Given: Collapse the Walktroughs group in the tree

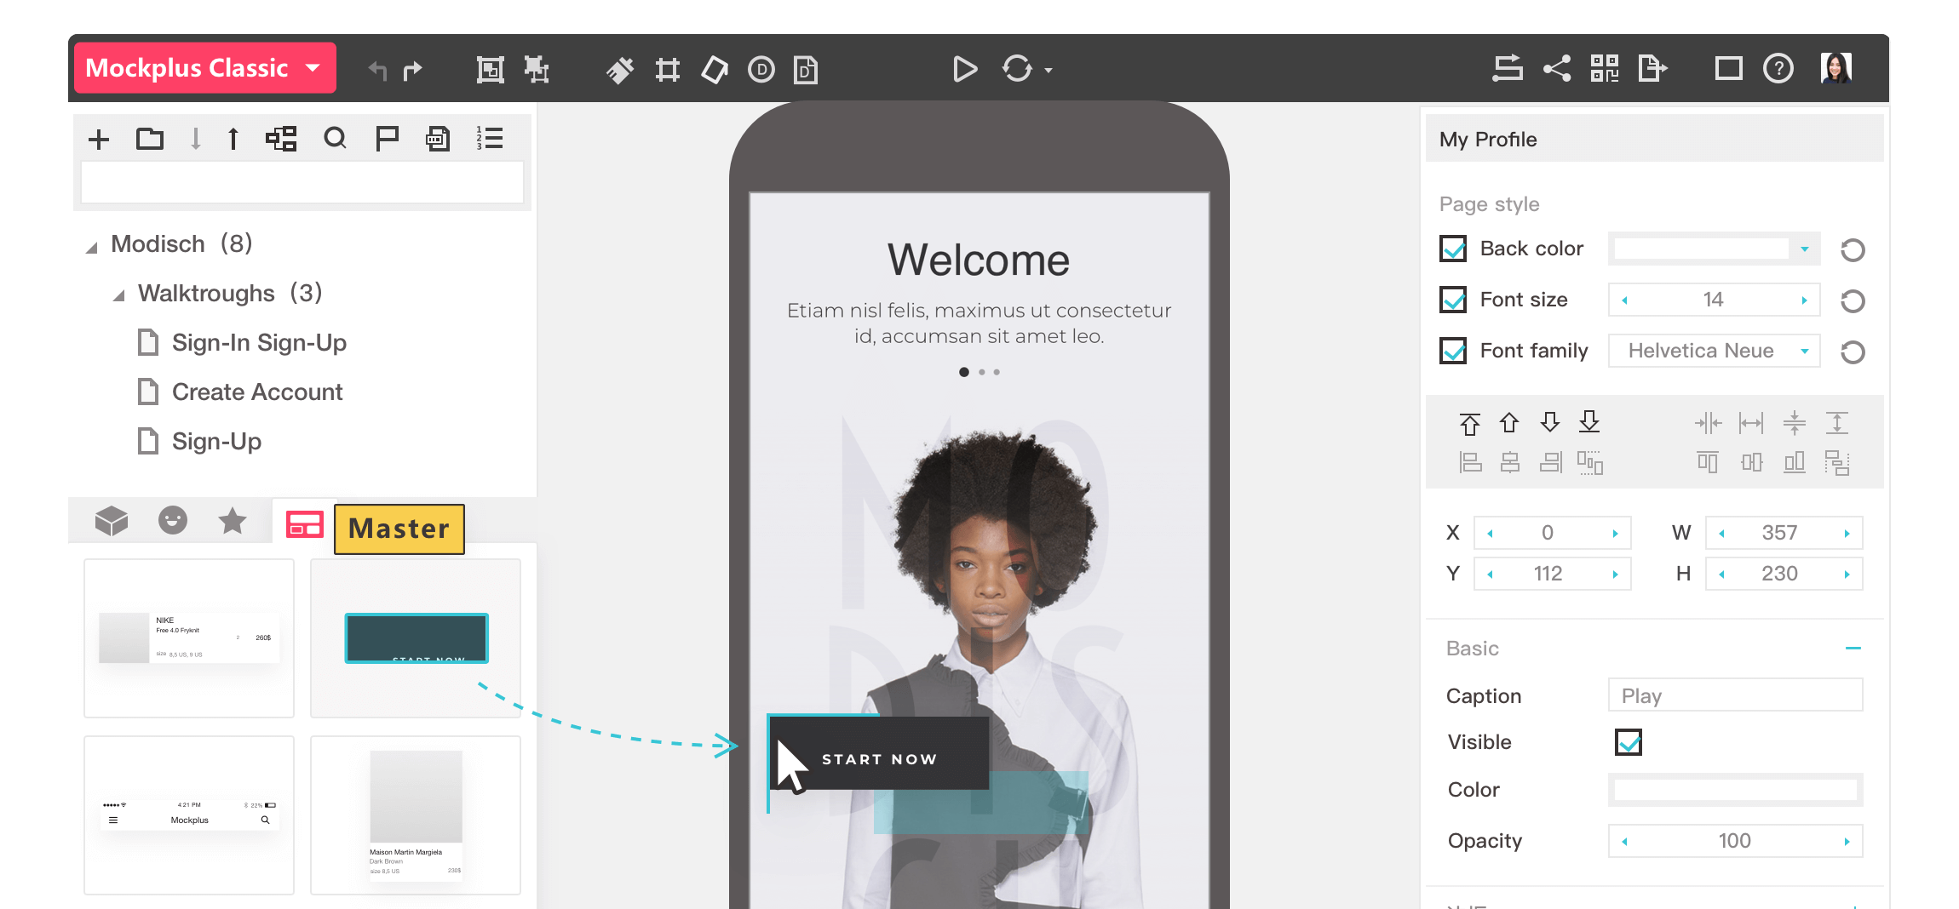Looking at the screenshot, I should pyautogui.click(x=122, y=294).
